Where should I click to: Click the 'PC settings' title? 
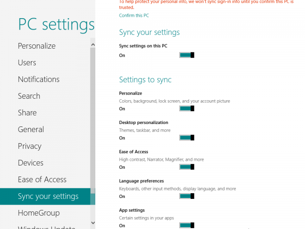tap(56, 25)
